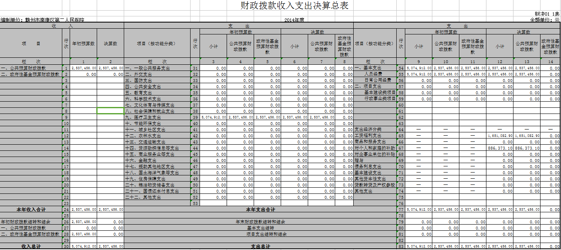Select the line number cell 39
Screen dimensions: 561x250
pyautogui.click(x=195, y=118)
